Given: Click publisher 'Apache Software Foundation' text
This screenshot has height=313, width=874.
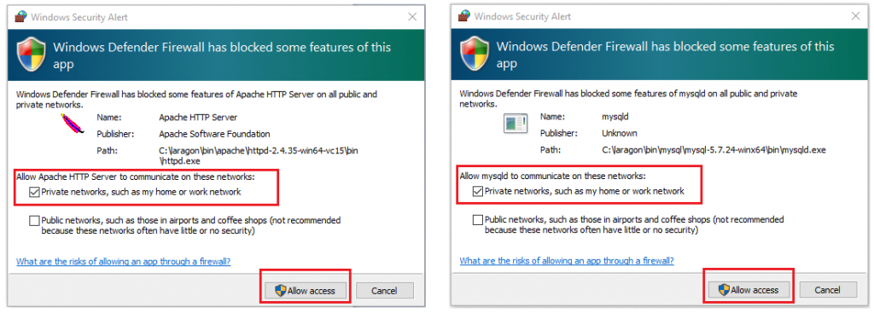Looking at the screenshot, I should coord(214,134).
